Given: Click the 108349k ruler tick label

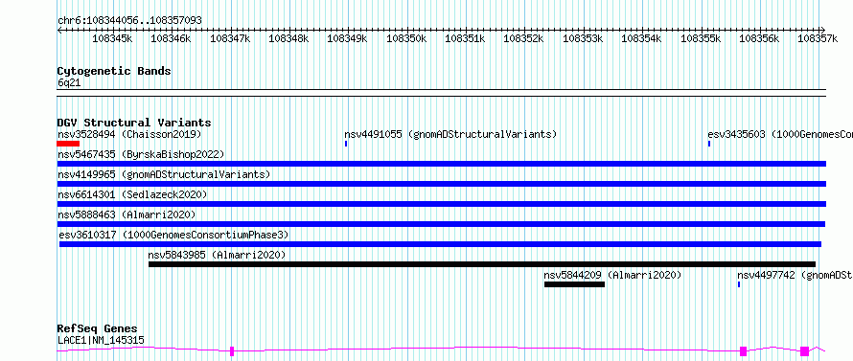Looking at the screenshot, I should click(347, 38).
